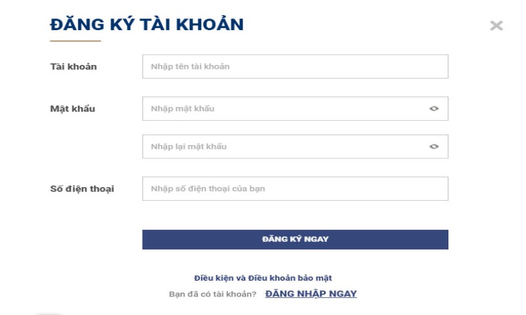Follow the ĐĂNG NHẬP NGAY link
Image resolution: width=526 pixels, height=315 pixels.
pos(311,293)
